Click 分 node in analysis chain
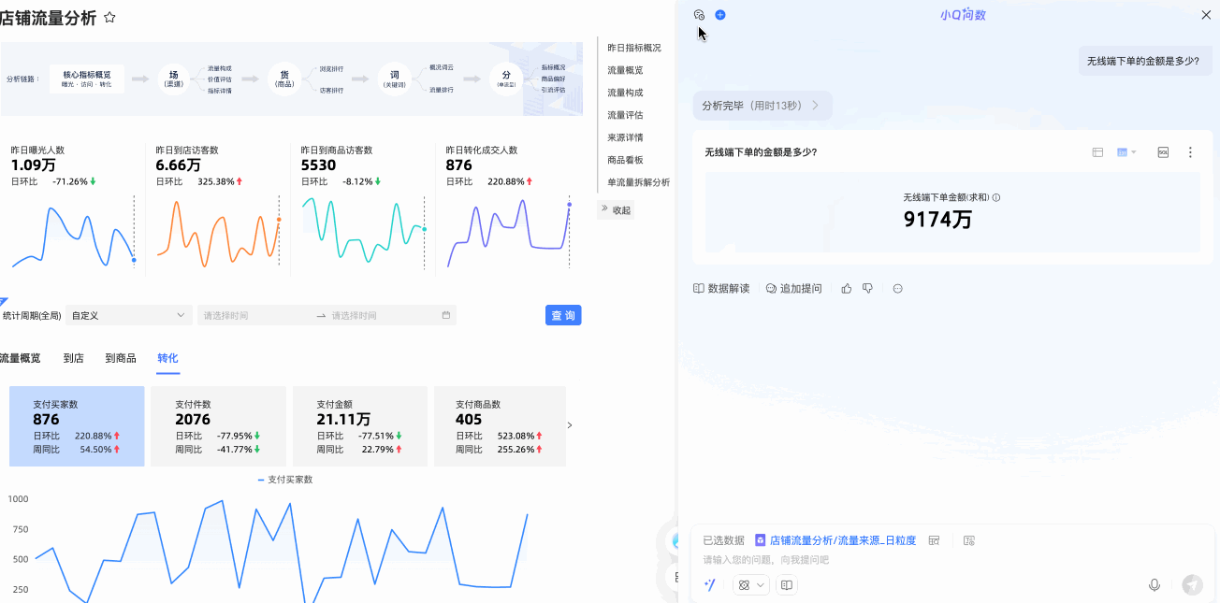The image size is (1220, 603). 506,79
